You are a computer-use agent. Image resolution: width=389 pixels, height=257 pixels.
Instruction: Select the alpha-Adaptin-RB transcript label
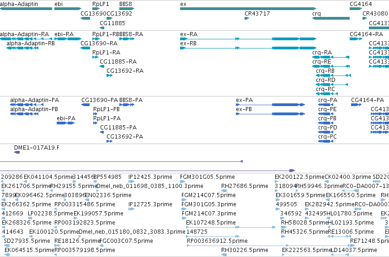coord(31,43)
